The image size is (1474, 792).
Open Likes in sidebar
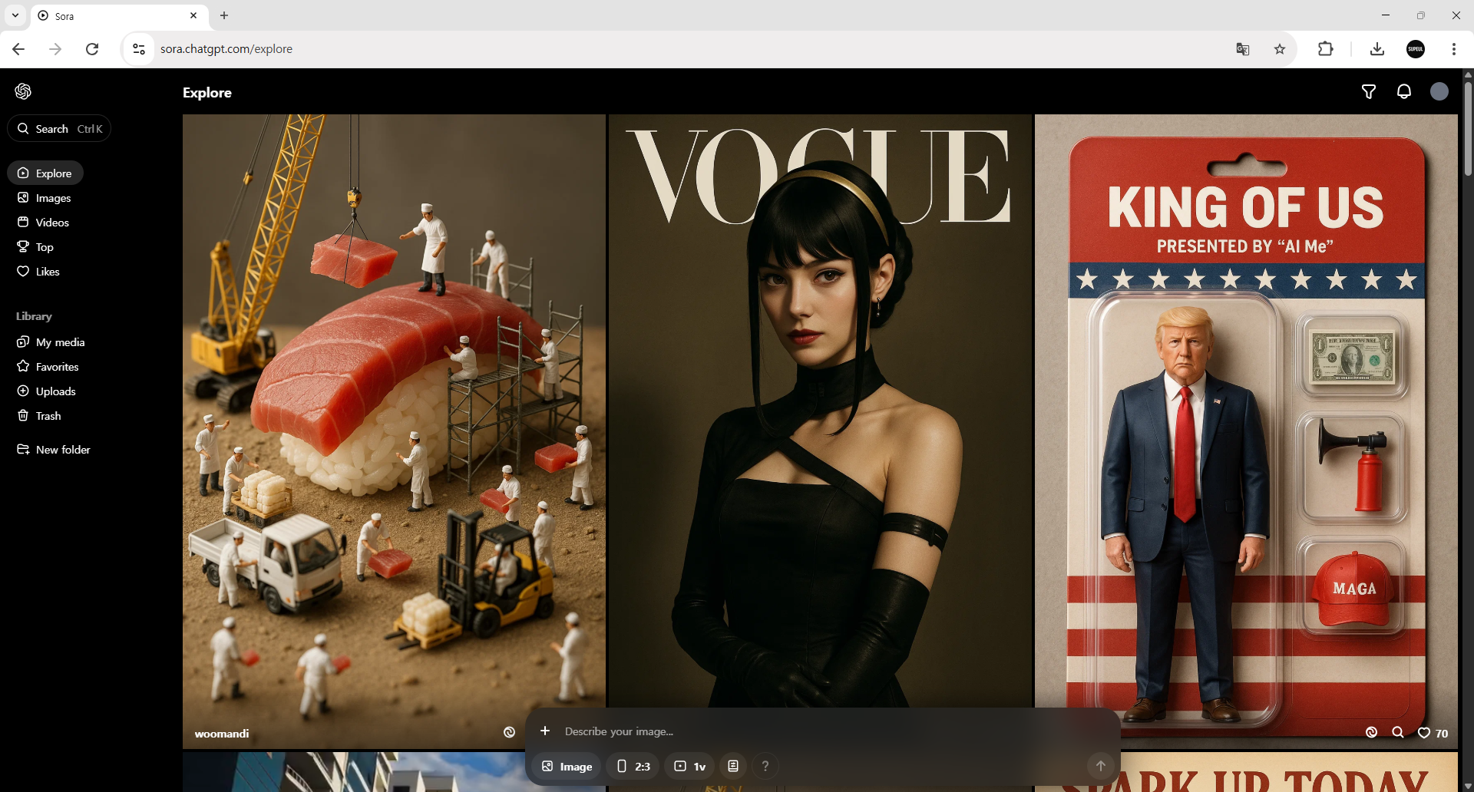(x=38, y=272)
